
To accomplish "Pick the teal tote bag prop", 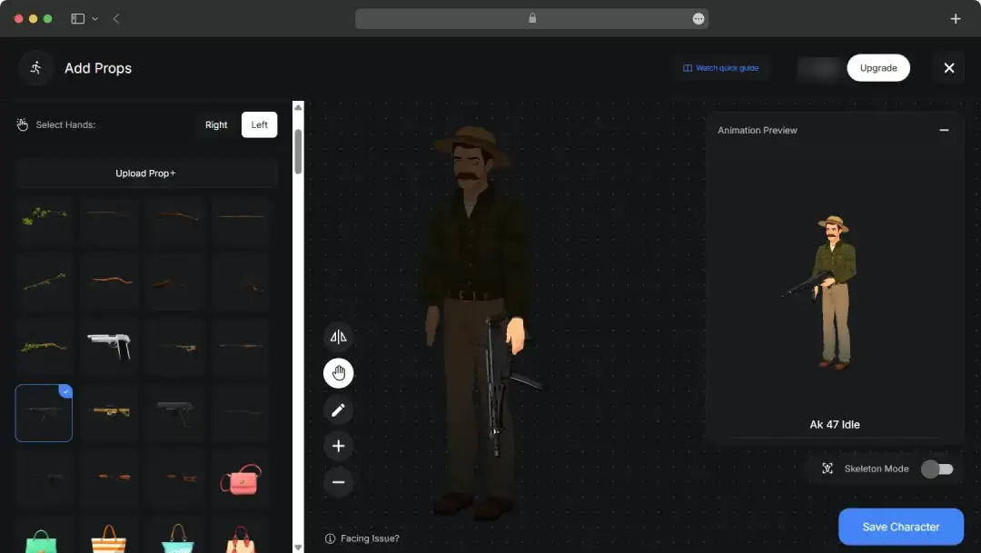I will coord(177,538).
